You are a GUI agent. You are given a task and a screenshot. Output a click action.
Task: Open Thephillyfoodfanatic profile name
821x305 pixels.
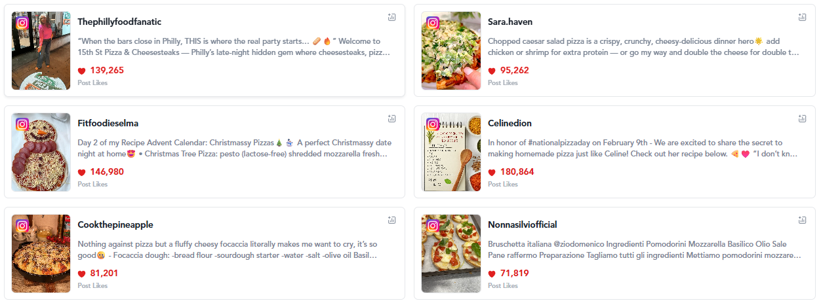click(119, 22)
